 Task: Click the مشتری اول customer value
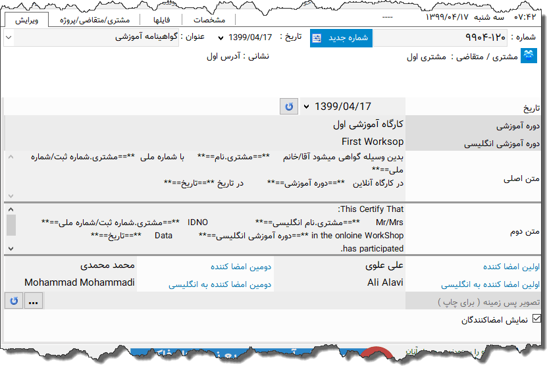(x=427, y=57)
